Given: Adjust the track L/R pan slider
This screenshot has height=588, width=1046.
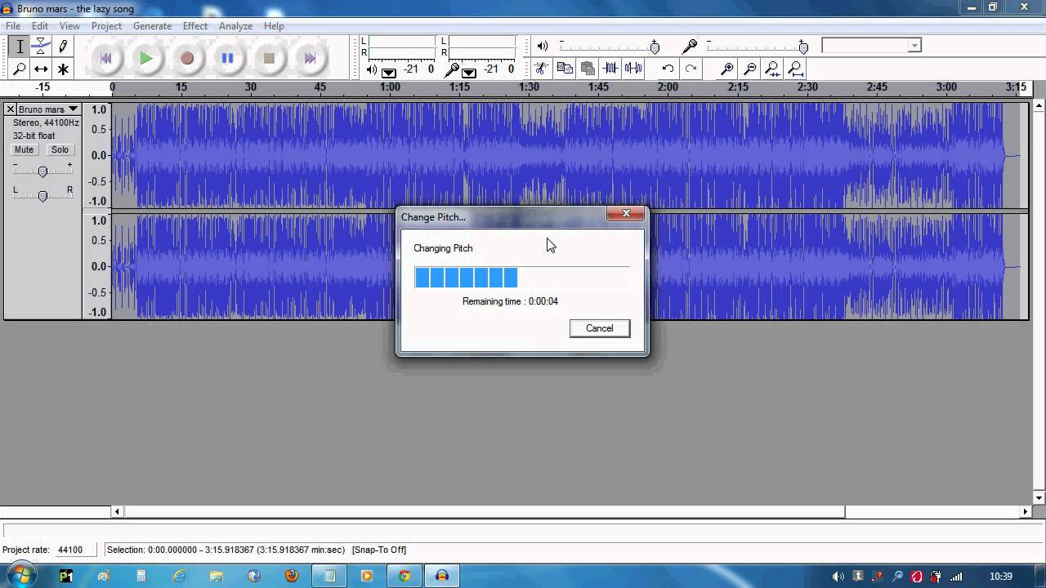Looking at the screenshot, I should [42, 195].
